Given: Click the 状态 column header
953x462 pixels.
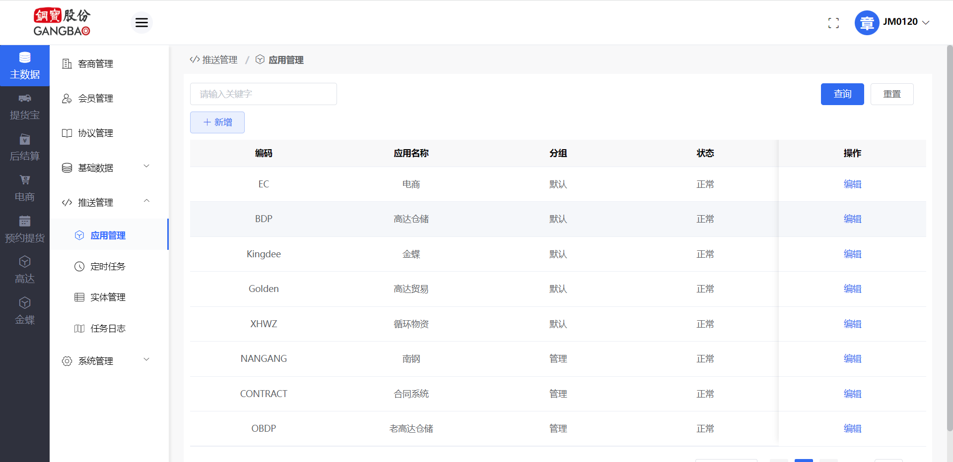Looking at the screenshot, I should [x=705, y=153].
